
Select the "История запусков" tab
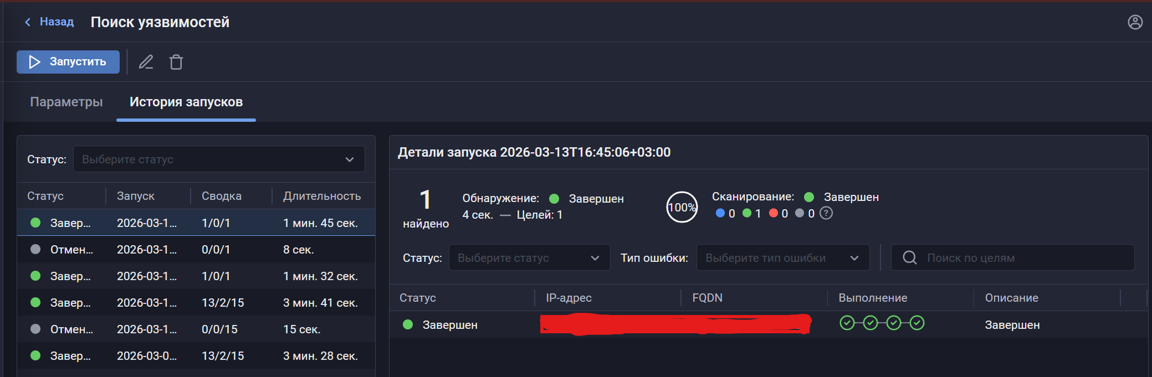186,102
